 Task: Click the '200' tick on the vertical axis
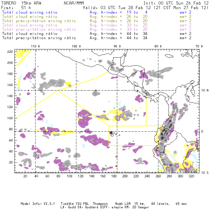tap(10, 63)
